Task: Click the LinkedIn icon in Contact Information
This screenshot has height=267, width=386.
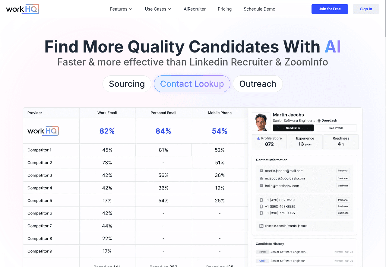Action: pos(261,226)
